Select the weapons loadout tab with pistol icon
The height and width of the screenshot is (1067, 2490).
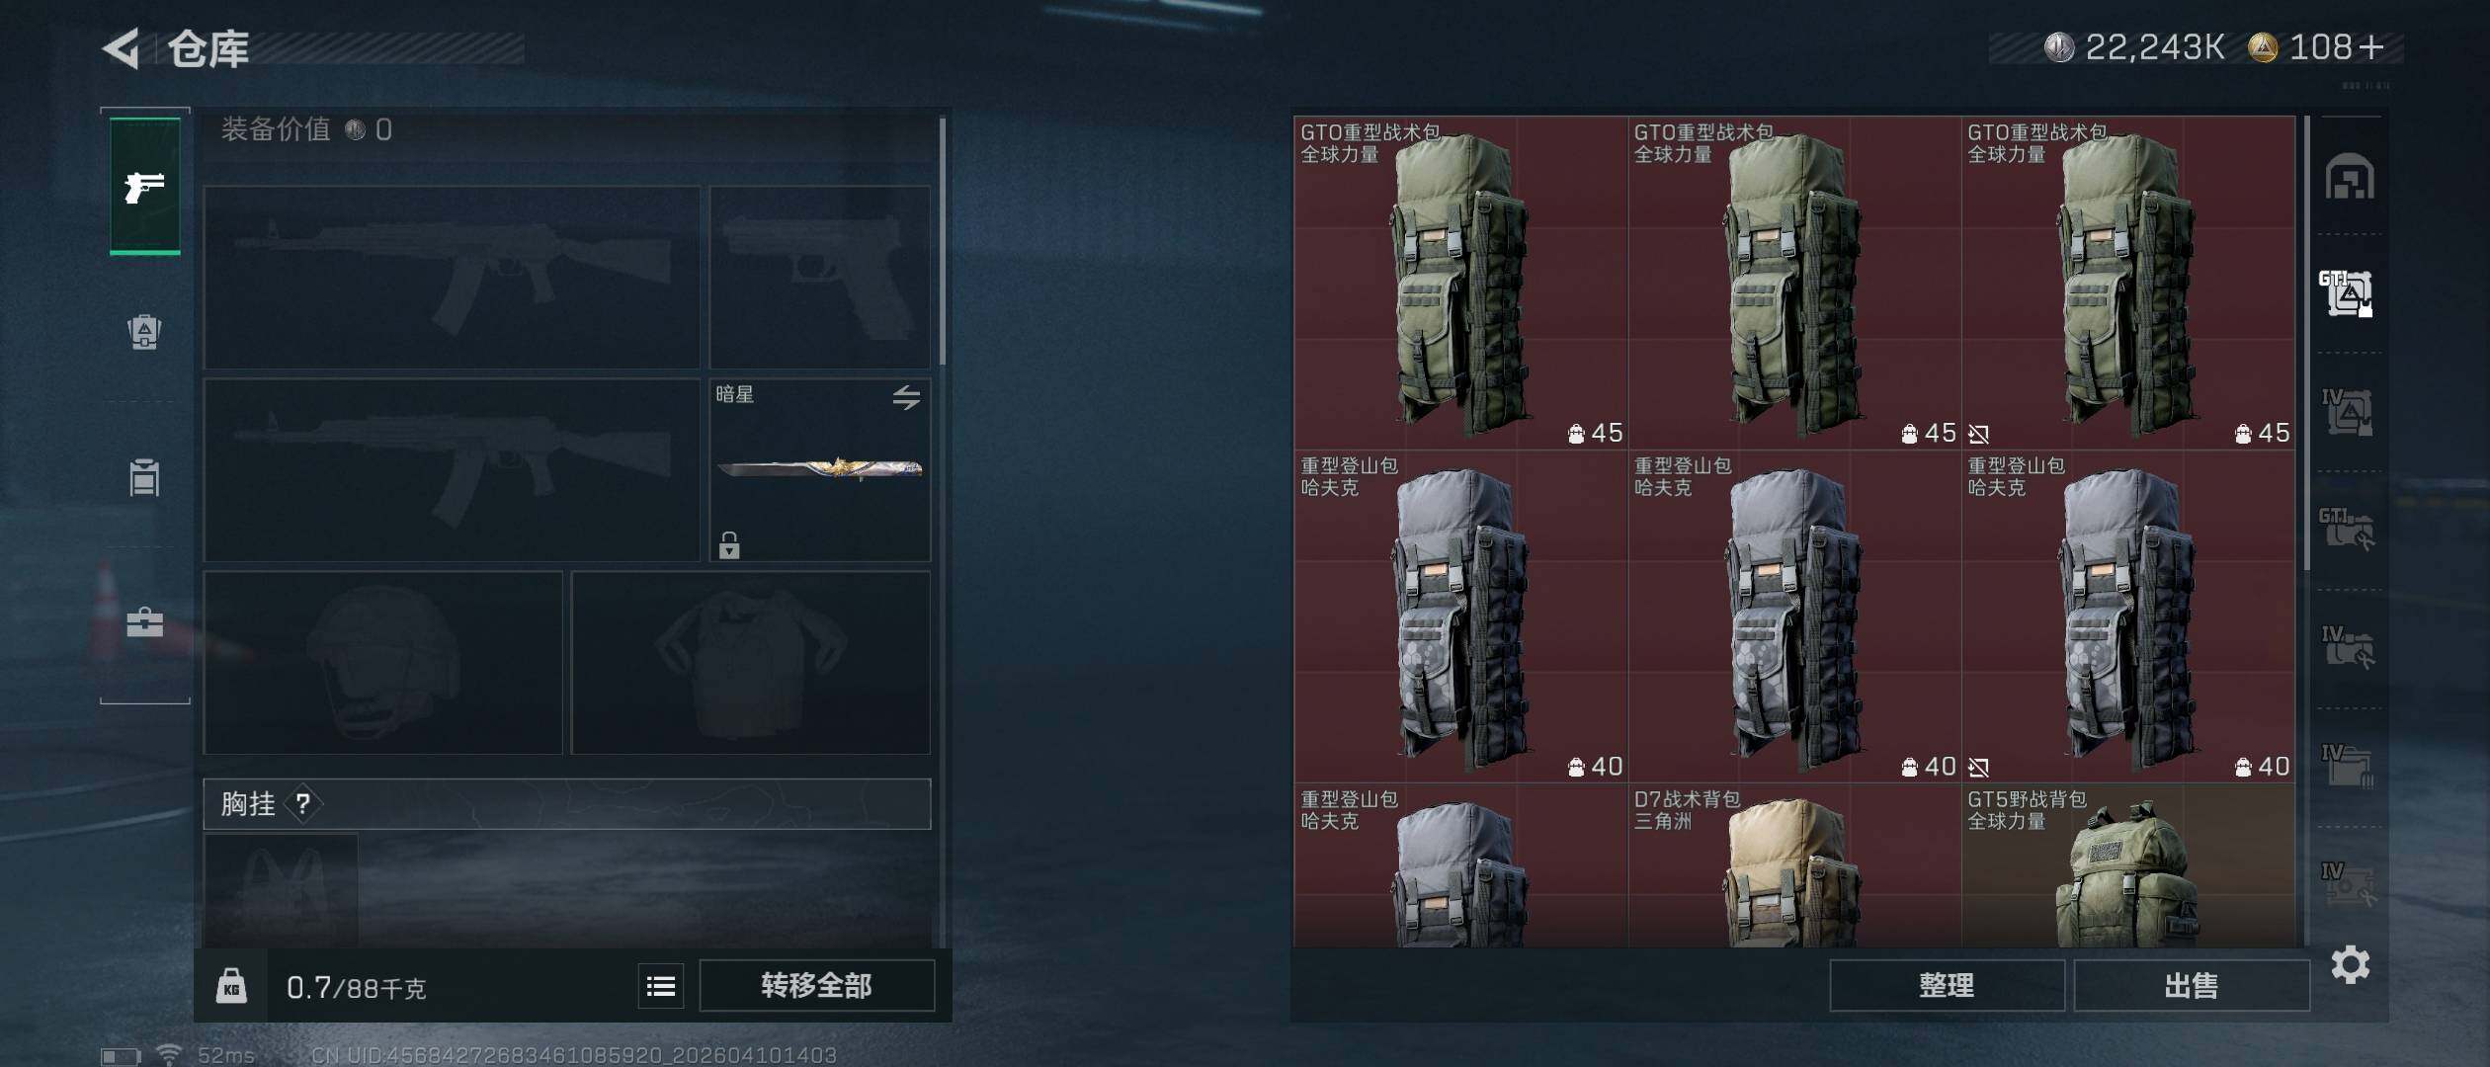tap(145, 186)
